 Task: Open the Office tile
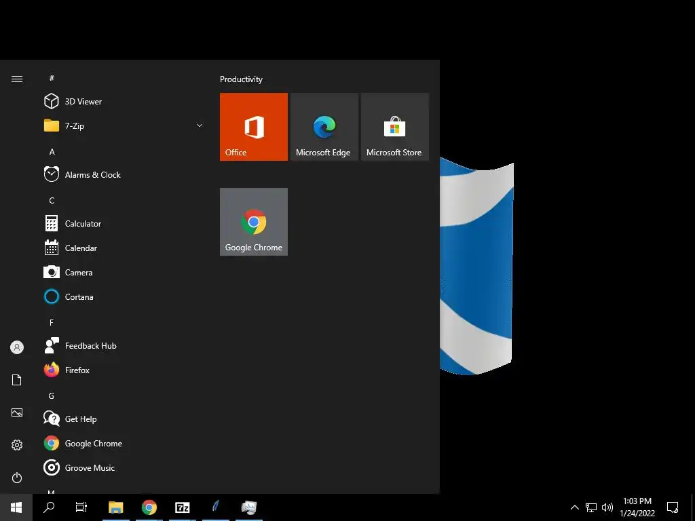pyautogui.click(x=254, y=127)
